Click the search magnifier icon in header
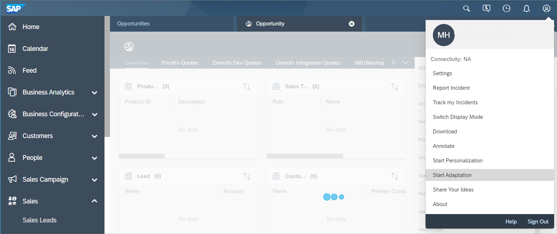Viewport: 557px width, 234px height. tap(466, 8)
